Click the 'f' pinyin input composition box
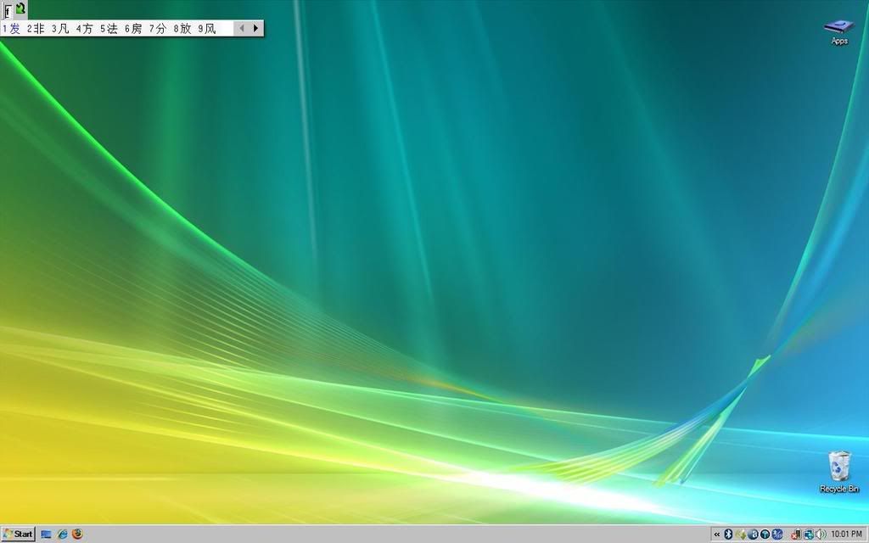Screen dimensions: 869x543 (x=7, y=11)
